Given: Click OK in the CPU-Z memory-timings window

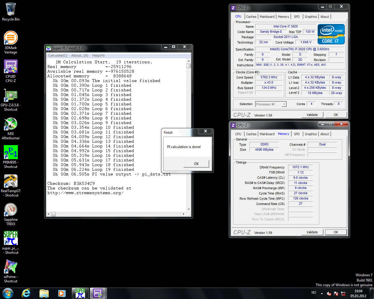Looking at the screenshot, I should pos(336,232).
